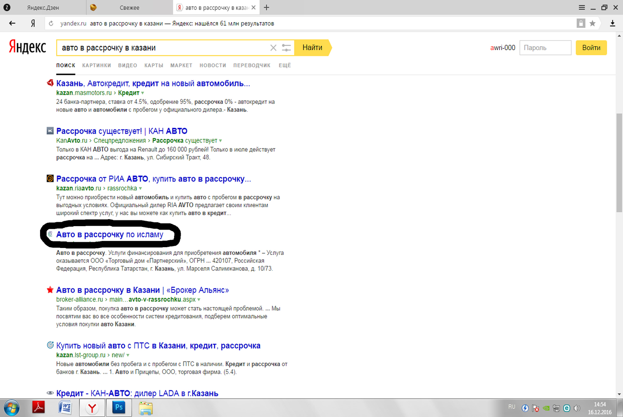Click the Спецпредложения breadcrumb link
The image size is (623, 417).
(x=120, y=141)
